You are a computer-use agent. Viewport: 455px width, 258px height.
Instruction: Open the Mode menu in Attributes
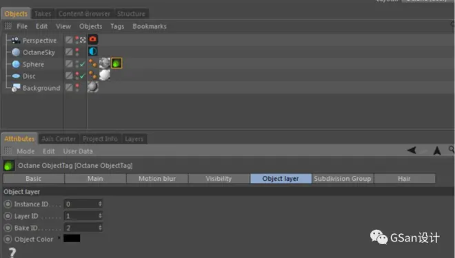coord(26,151)
